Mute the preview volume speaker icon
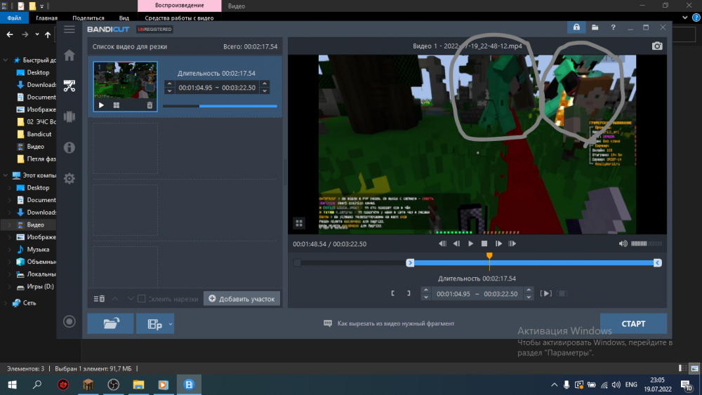 [623, 243]
